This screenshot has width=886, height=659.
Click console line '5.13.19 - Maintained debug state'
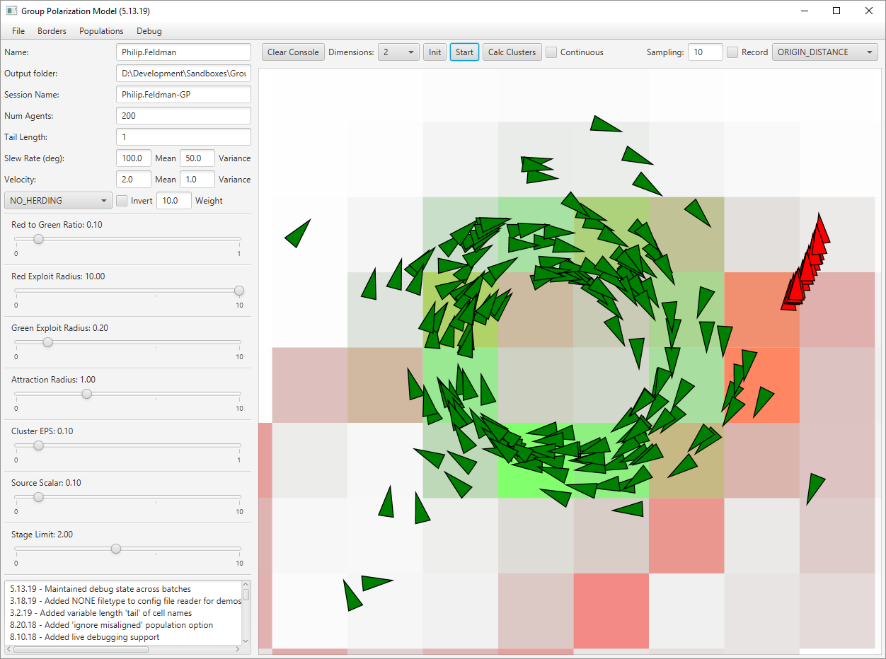[x=100, y=589]
